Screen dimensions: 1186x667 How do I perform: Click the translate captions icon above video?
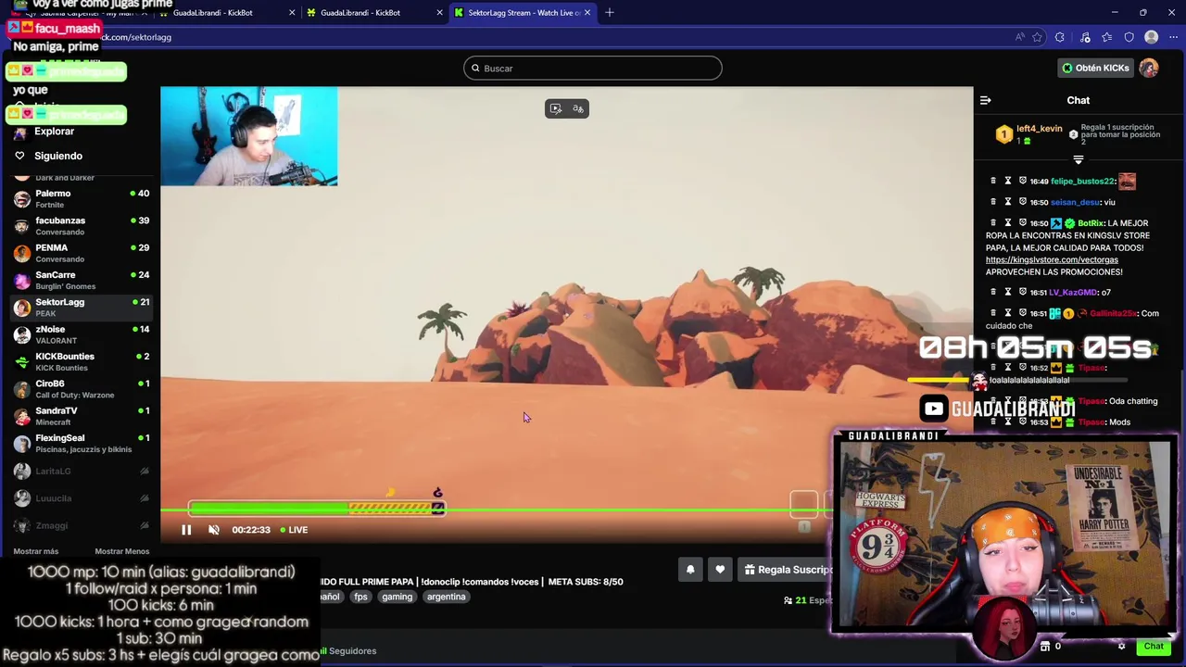pos(578,108)
